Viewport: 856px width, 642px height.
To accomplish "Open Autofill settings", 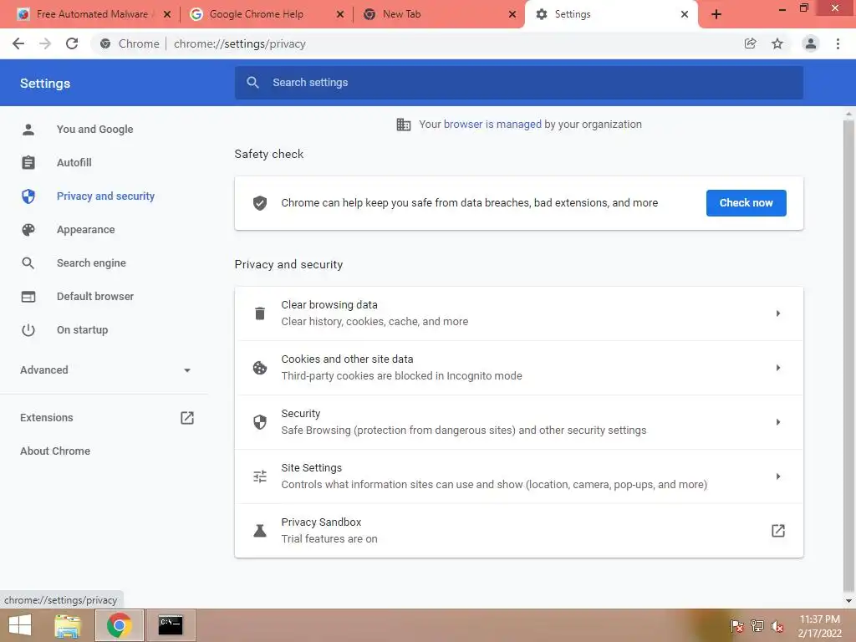I will [x=74, y=163].
